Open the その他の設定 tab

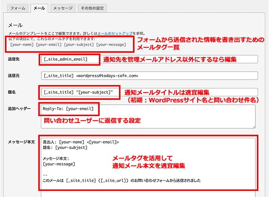92,8
